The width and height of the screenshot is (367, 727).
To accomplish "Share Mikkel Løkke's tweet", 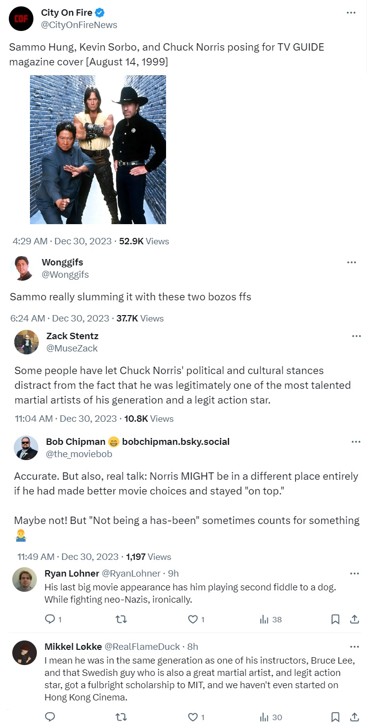I will point(353,717).
